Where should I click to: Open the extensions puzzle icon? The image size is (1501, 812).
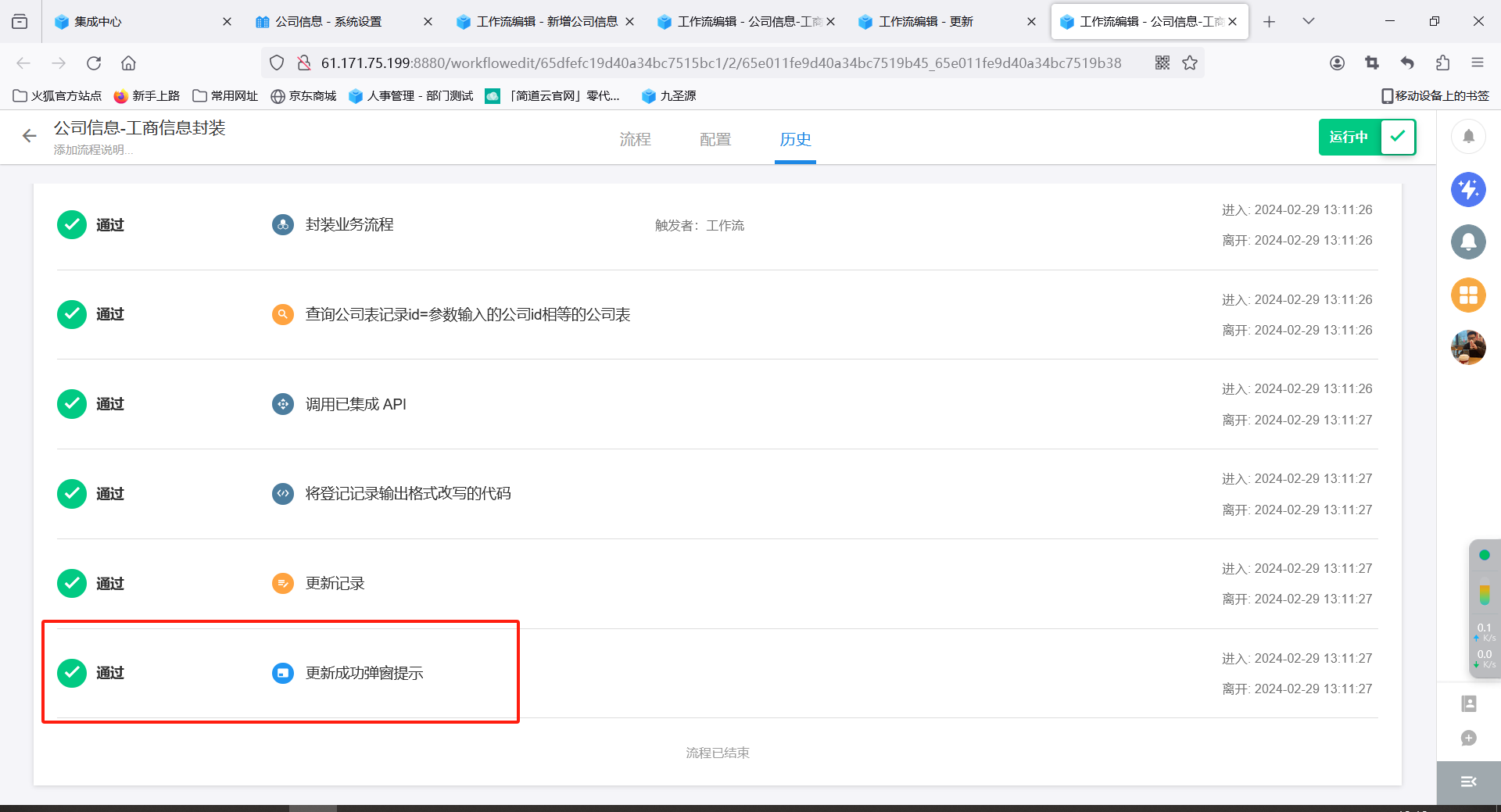coord(1442,63)
